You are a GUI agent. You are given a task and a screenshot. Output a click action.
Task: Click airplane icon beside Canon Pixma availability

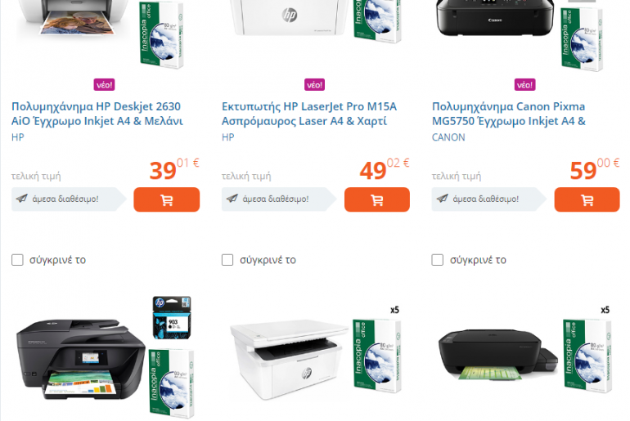pos(443,199)
